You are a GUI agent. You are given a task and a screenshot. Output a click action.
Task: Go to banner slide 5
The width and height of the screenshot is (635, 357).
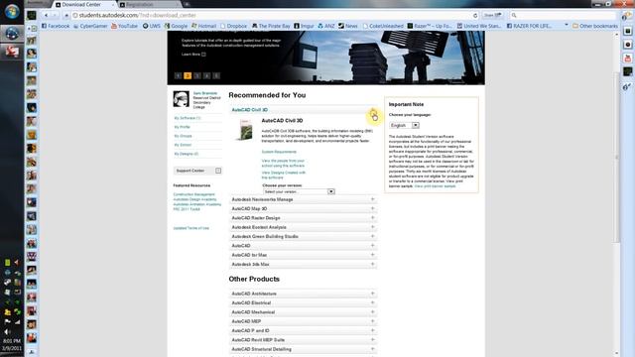[216, 75]
